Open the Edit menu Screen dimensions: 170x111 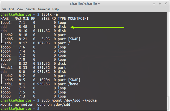coord(11,9)
